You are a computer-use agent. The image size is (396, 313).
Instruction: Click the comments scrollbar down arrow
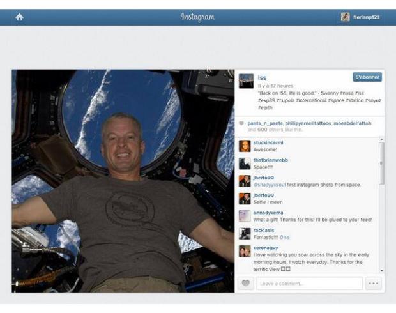381,271
